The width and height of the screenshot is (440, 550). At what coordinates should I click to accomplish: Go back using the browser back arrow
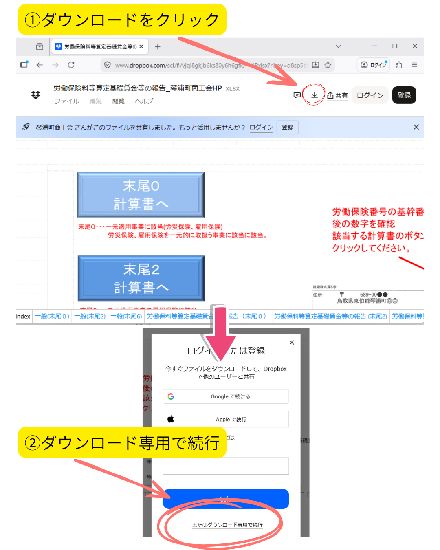point(40,65)
